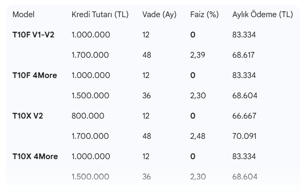The height and width of the screenshot is (192, 302).
Task: Click the T10X 4More model name
Action: point(35,156)
